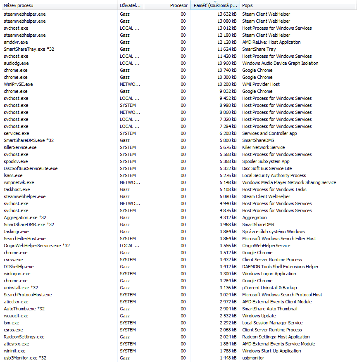
Task: Click the steamwebhelper.exe row using 12 188 kB
Action: click(x=179, y=35)
